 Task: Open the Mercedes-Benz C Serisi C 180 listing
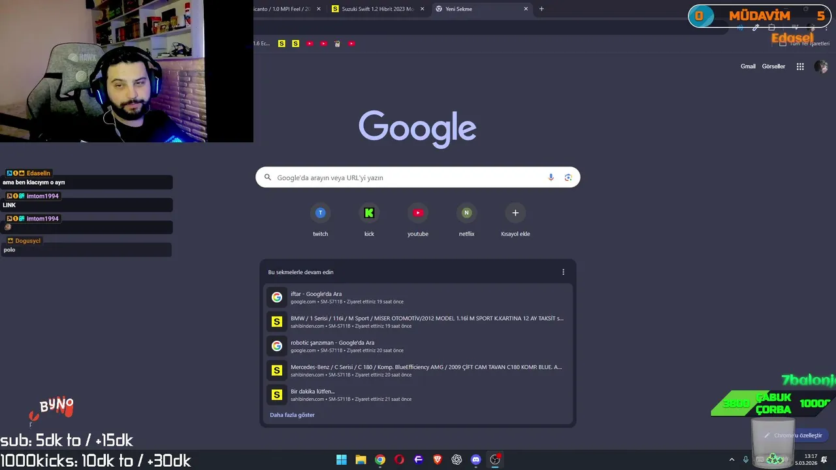418,371
